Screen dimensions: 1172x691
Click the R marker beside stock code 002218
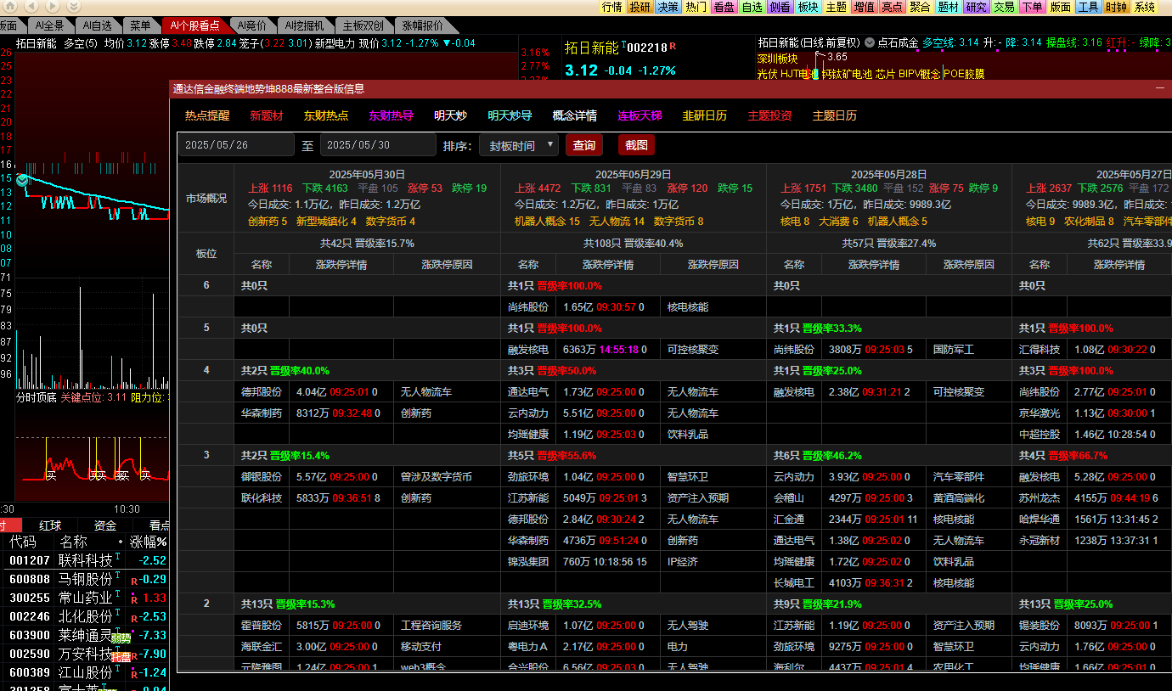673,47
